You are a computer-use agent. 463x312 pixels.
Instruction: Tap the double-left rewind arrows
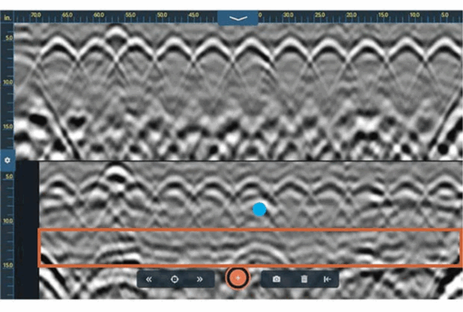pyautogui.click(x=149, y=280)
